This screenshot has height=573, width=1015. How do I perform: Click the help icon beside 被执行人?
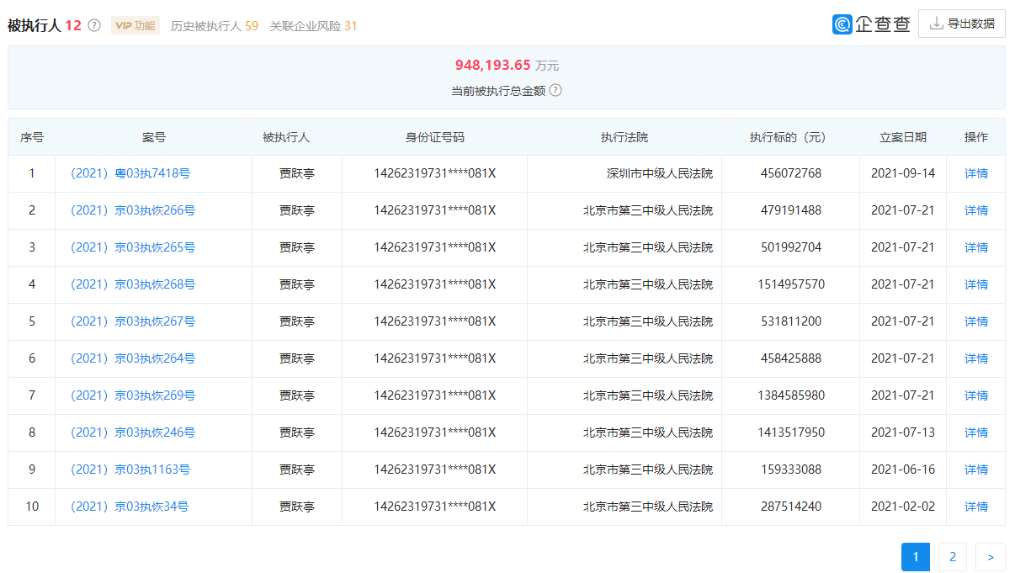point(93,24)
